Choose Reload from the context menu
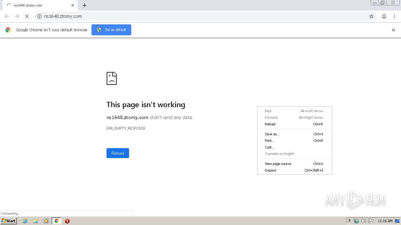This screenshot has width=401, height=225. (294, 124)
